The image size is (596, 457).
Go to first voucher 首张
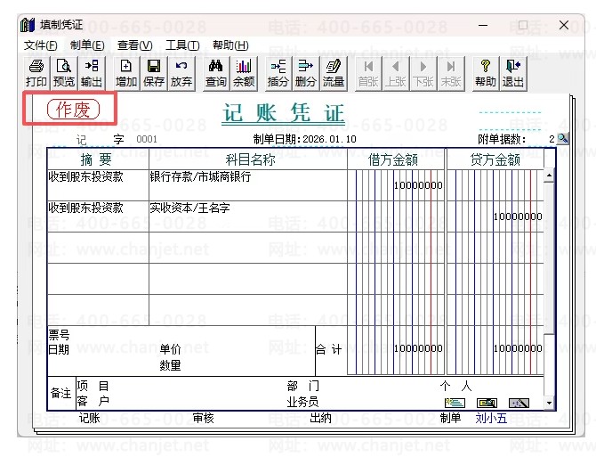pyautogui.click(x=368, y=73)
